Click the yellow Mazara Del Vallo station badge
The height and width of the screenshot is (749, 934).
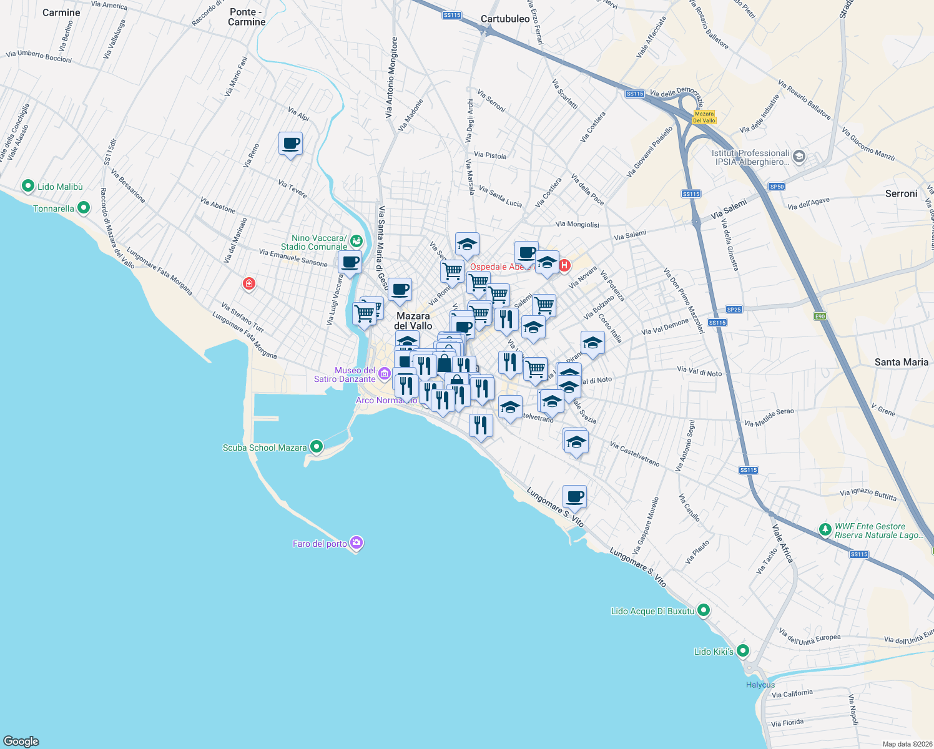pyautogui.click(x=704, y=117)
